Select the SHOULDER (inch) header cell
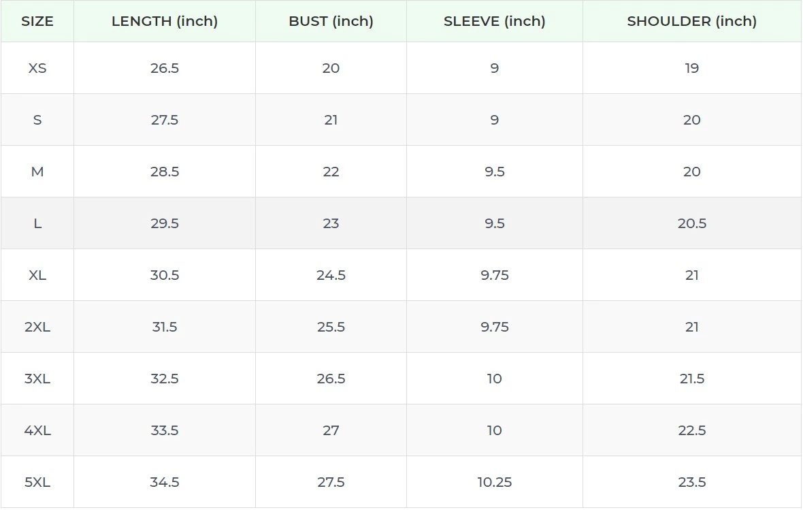The width and height of the screenshot is (803, 510). coord(691,21)
